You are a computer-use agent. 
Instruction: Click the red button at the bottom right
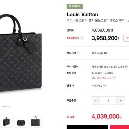(119, 127)
